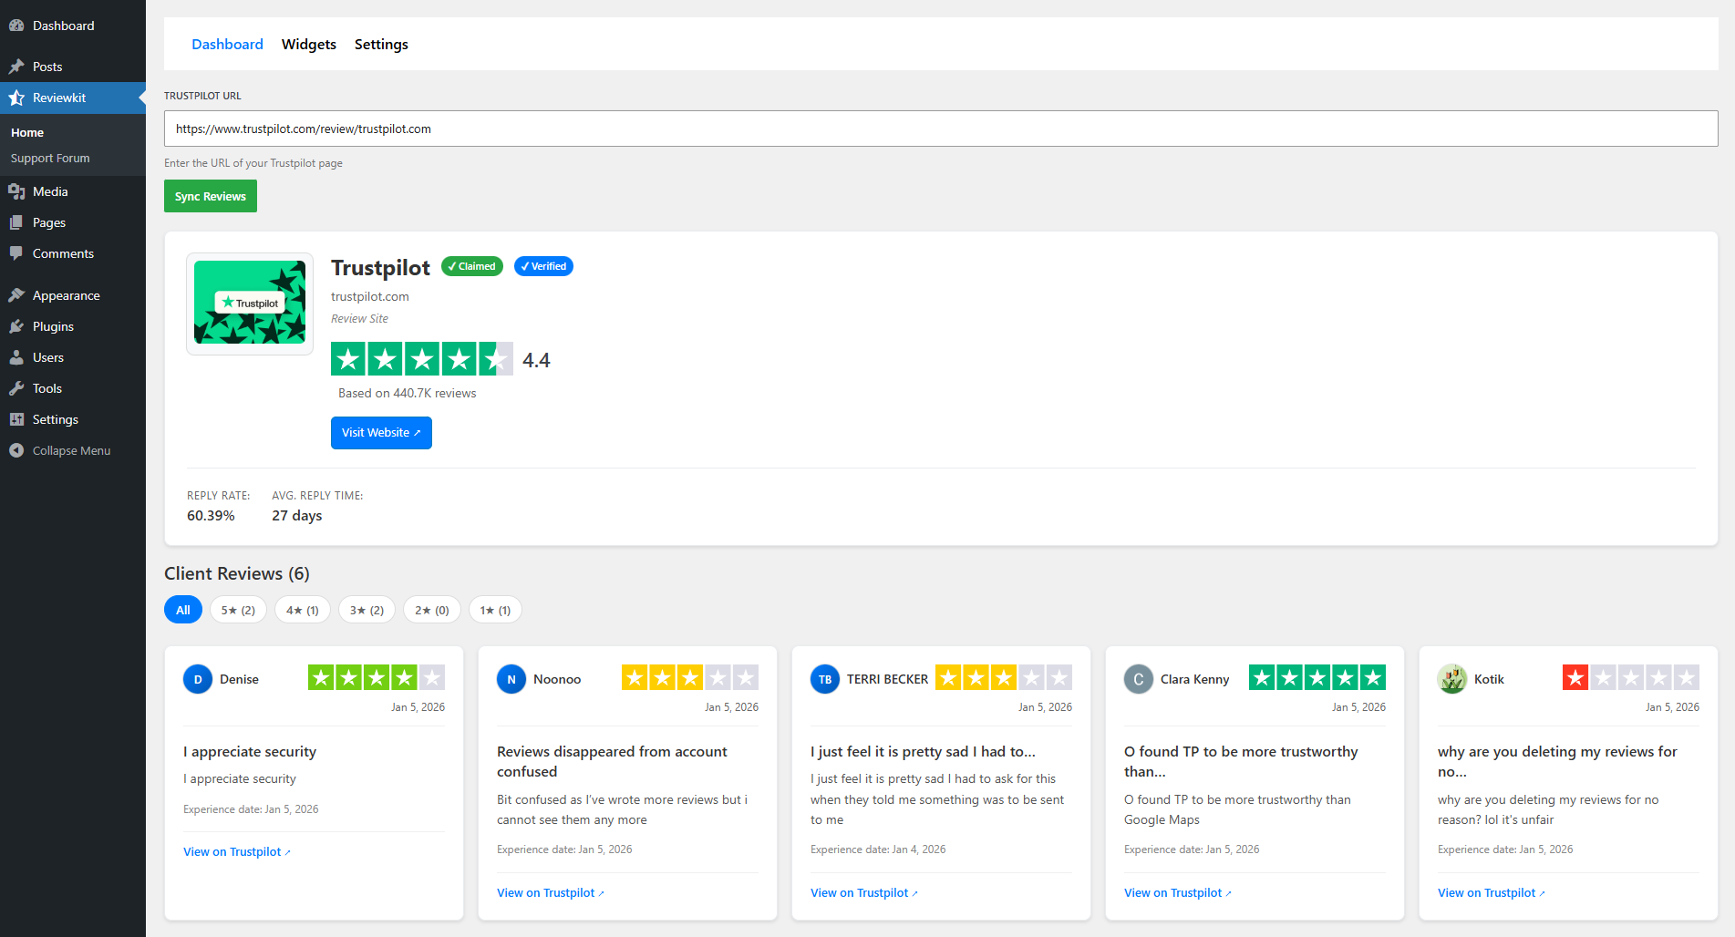Click the Trustpilot logo thumbnail

pyautogui.click(x=250, y=304)
